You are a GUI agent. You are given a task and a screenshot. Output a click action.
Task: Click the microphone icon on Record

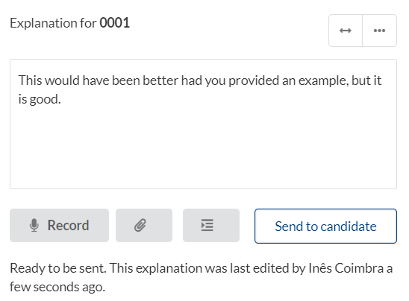point(34,225)
